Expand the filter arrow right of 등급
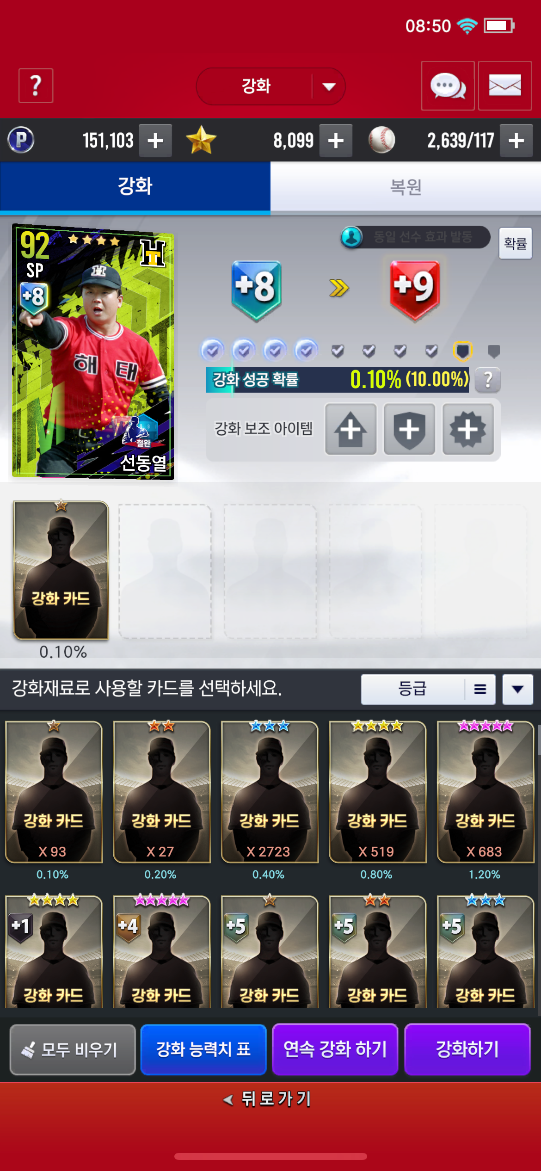541x1171 pixels. pos(518,689)
